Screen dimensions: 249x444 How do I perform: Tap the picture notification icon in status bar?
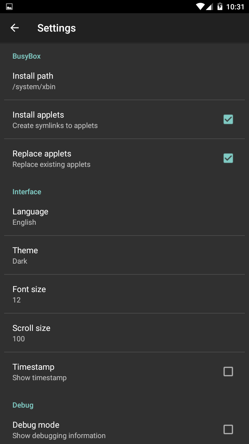[x=9, y=7]
